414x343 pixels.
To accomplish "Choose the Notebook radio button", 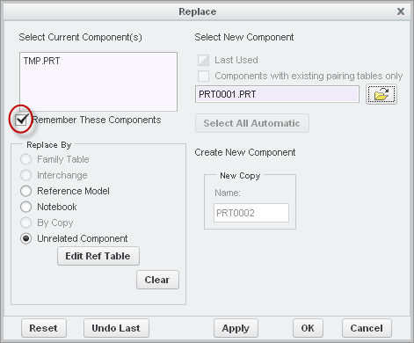I will pyautogui.click(x=25, y=207).
